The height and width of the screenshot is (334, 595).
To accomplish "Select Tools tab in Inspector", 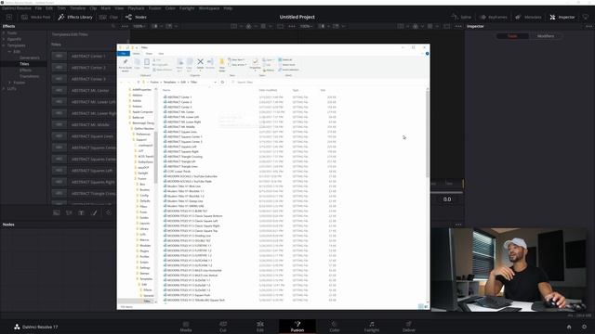I will (x=512, y=36).
